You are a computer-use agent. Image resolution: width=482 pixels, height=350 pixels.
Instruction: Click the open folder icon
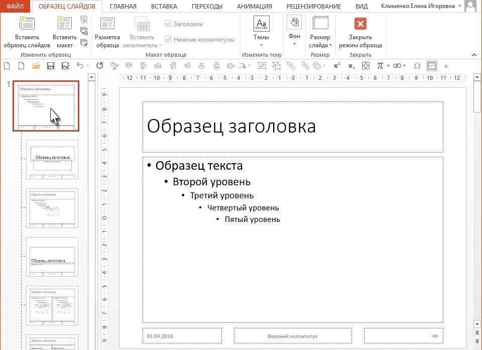point(36,65)
